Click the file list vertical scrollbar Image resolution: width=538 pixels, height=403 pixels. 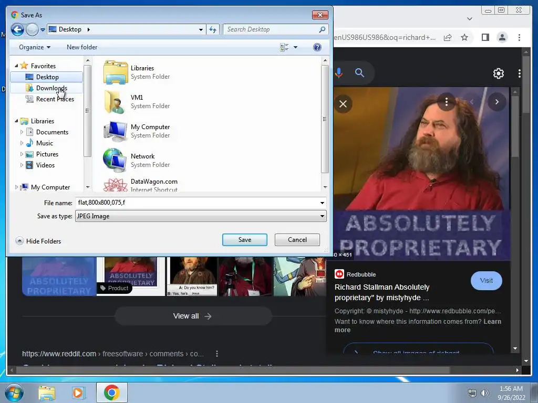[x=325, y=119]
